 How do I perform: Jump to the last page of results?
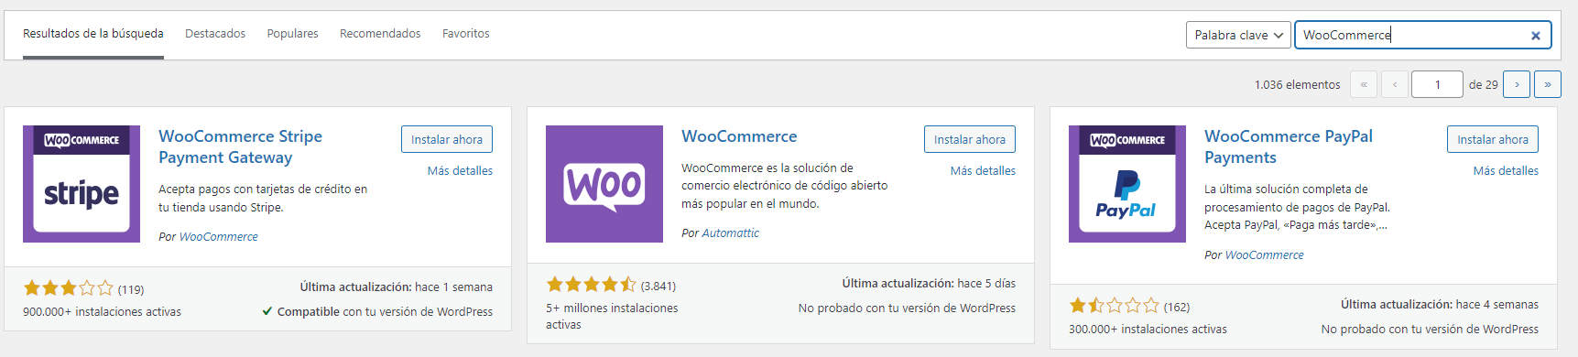(1548, 84)
